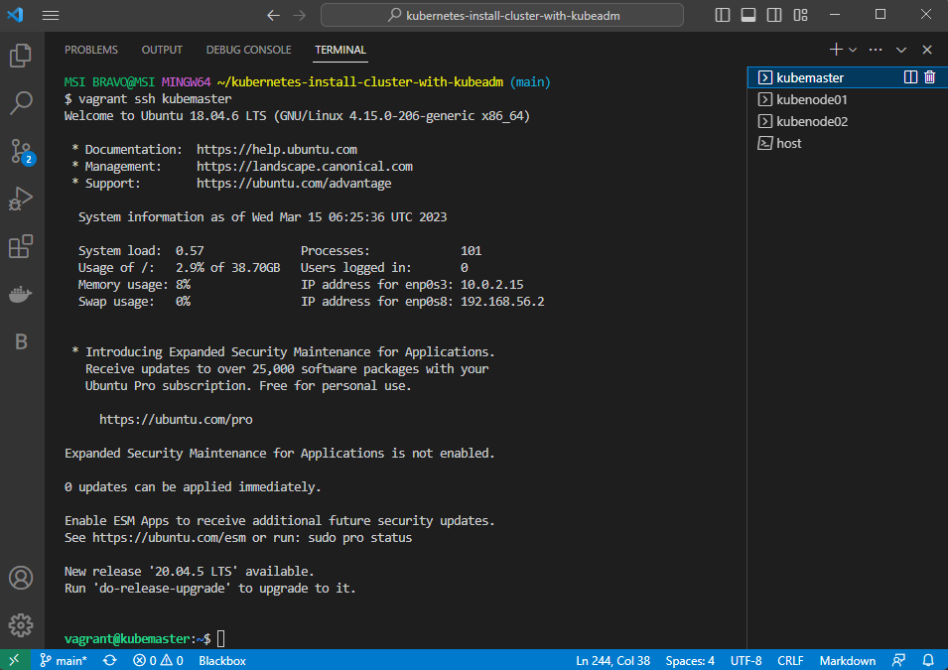Collapse panel size with chevron icon
948x670 pixels.
click(901, 50)
